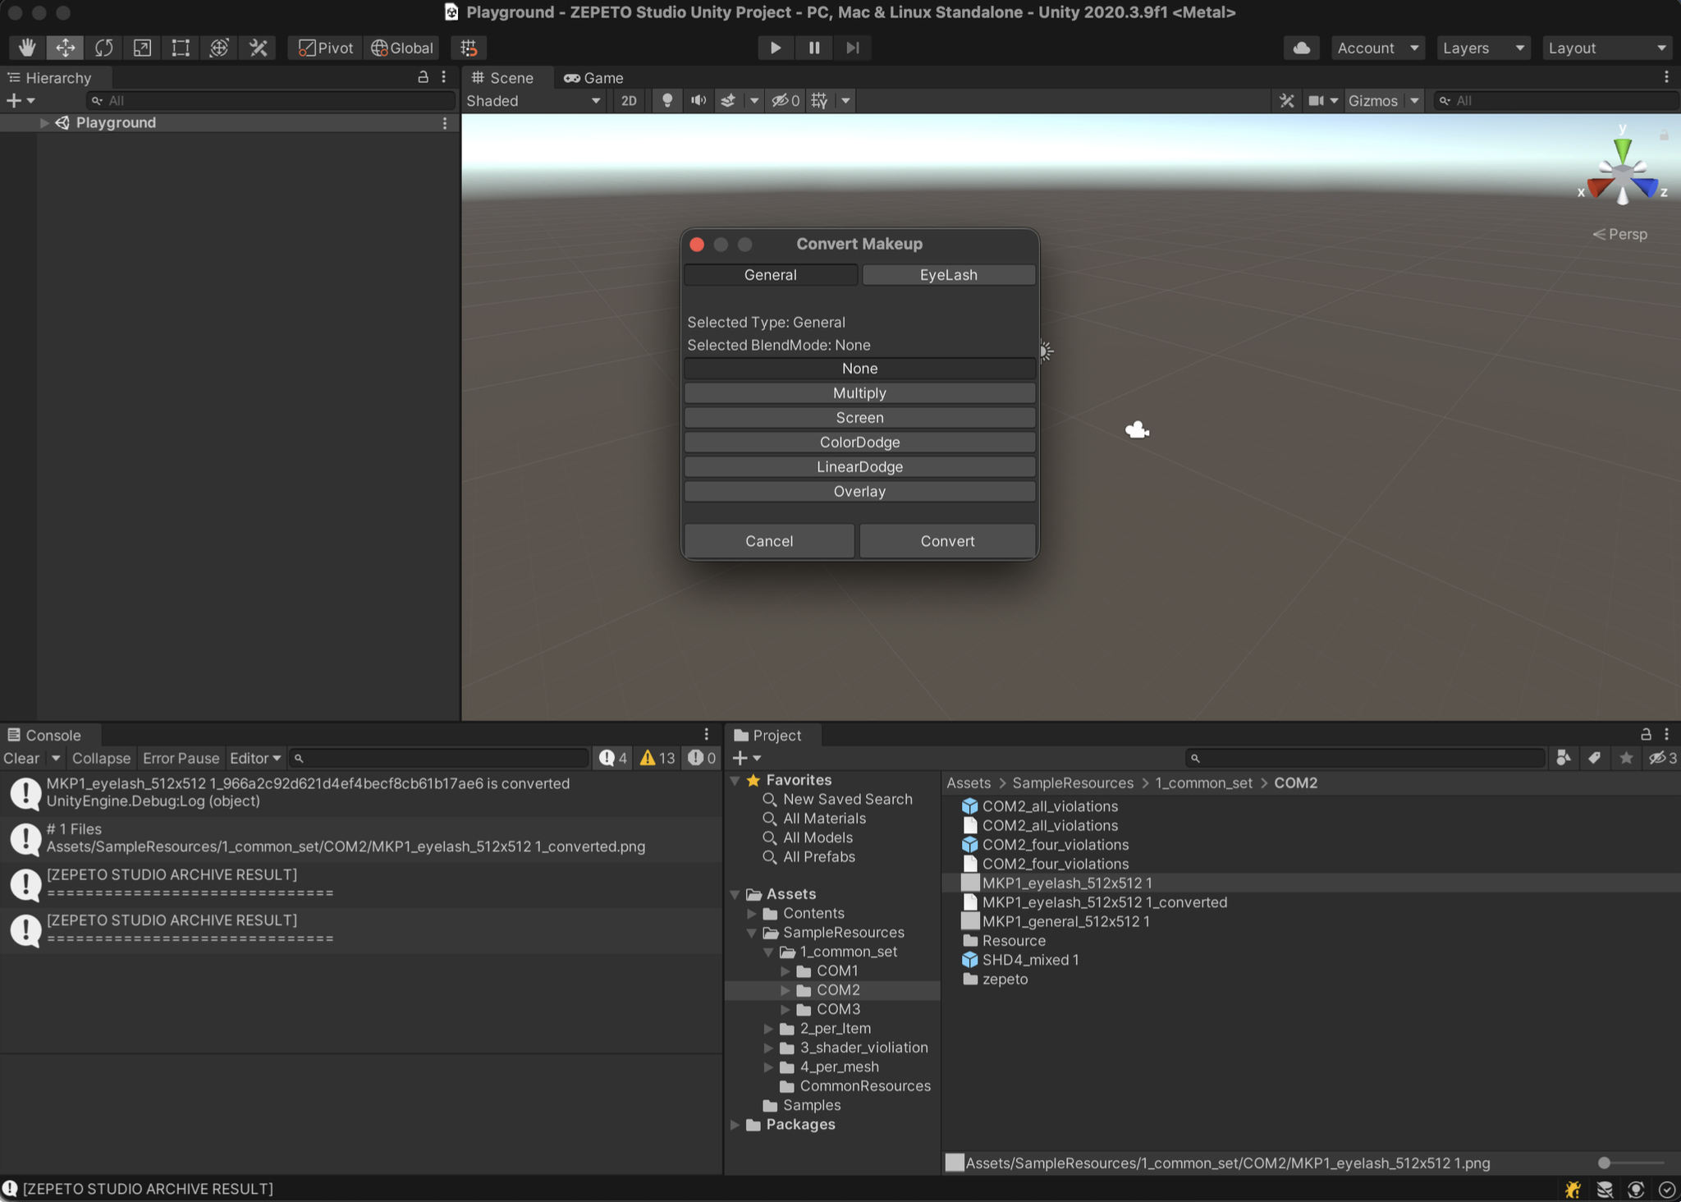
Task: Select the Hand tool in toolbar
Action: 27,48
